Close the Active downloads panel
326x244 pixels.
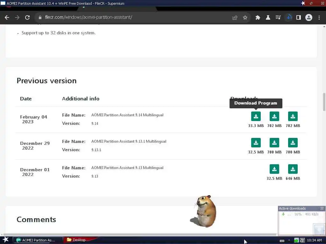coord(322,208)
